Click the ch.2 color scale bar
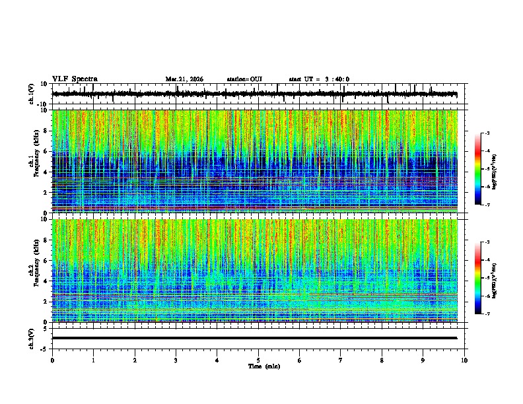523x404 pixels. [x=477, y=278]
